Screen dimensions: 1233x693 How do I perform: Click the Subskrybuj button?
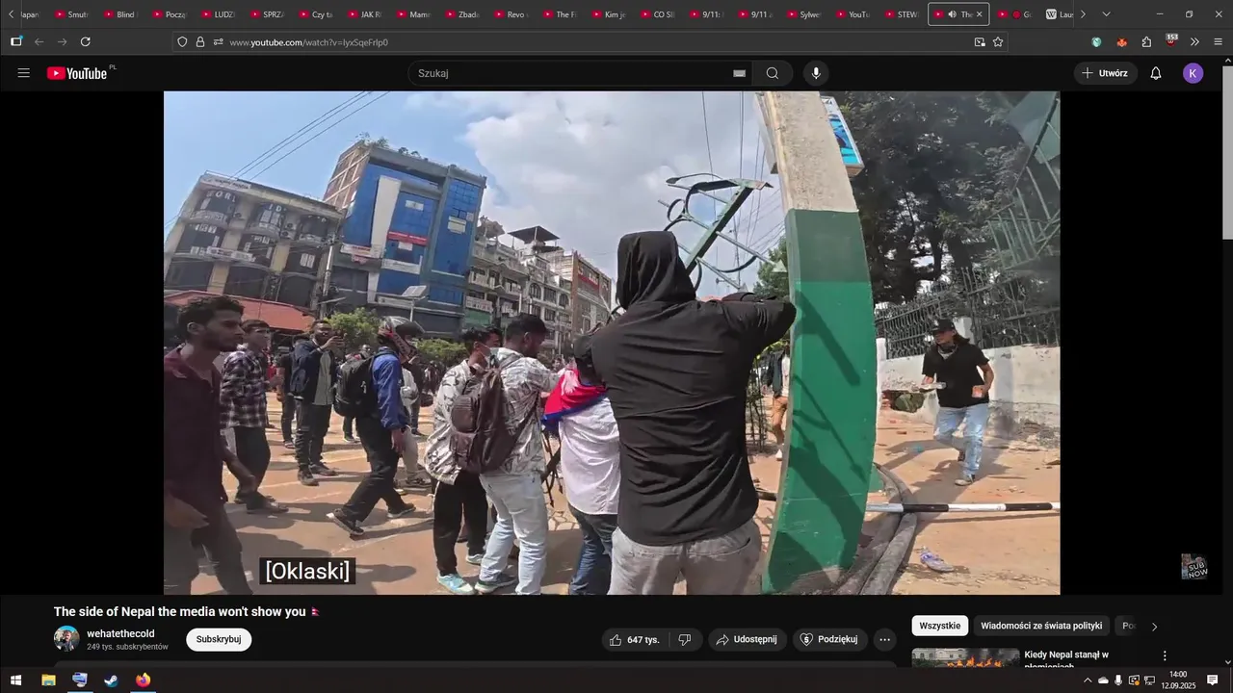(219, 639)
